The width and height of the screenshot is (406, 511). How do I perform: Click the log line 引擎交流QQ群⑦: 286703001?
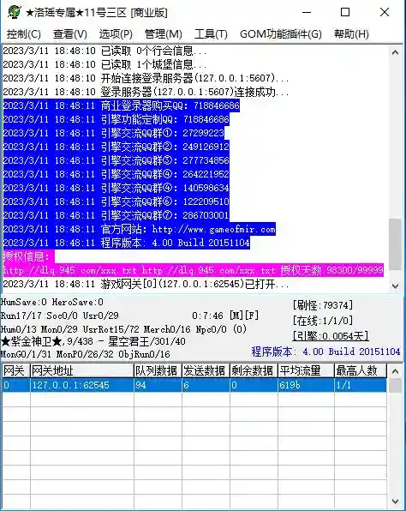click(x=116, y=215)
